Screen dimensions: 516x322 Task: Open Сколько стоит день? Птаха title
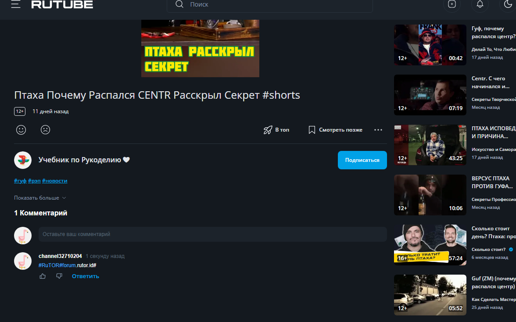coord(494,233)
